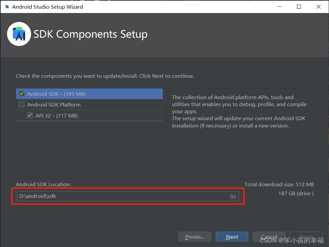The height and width of the screenshot is (247, 329).
Task: Select the Android SDK Platform row
Action: point(67,104)
